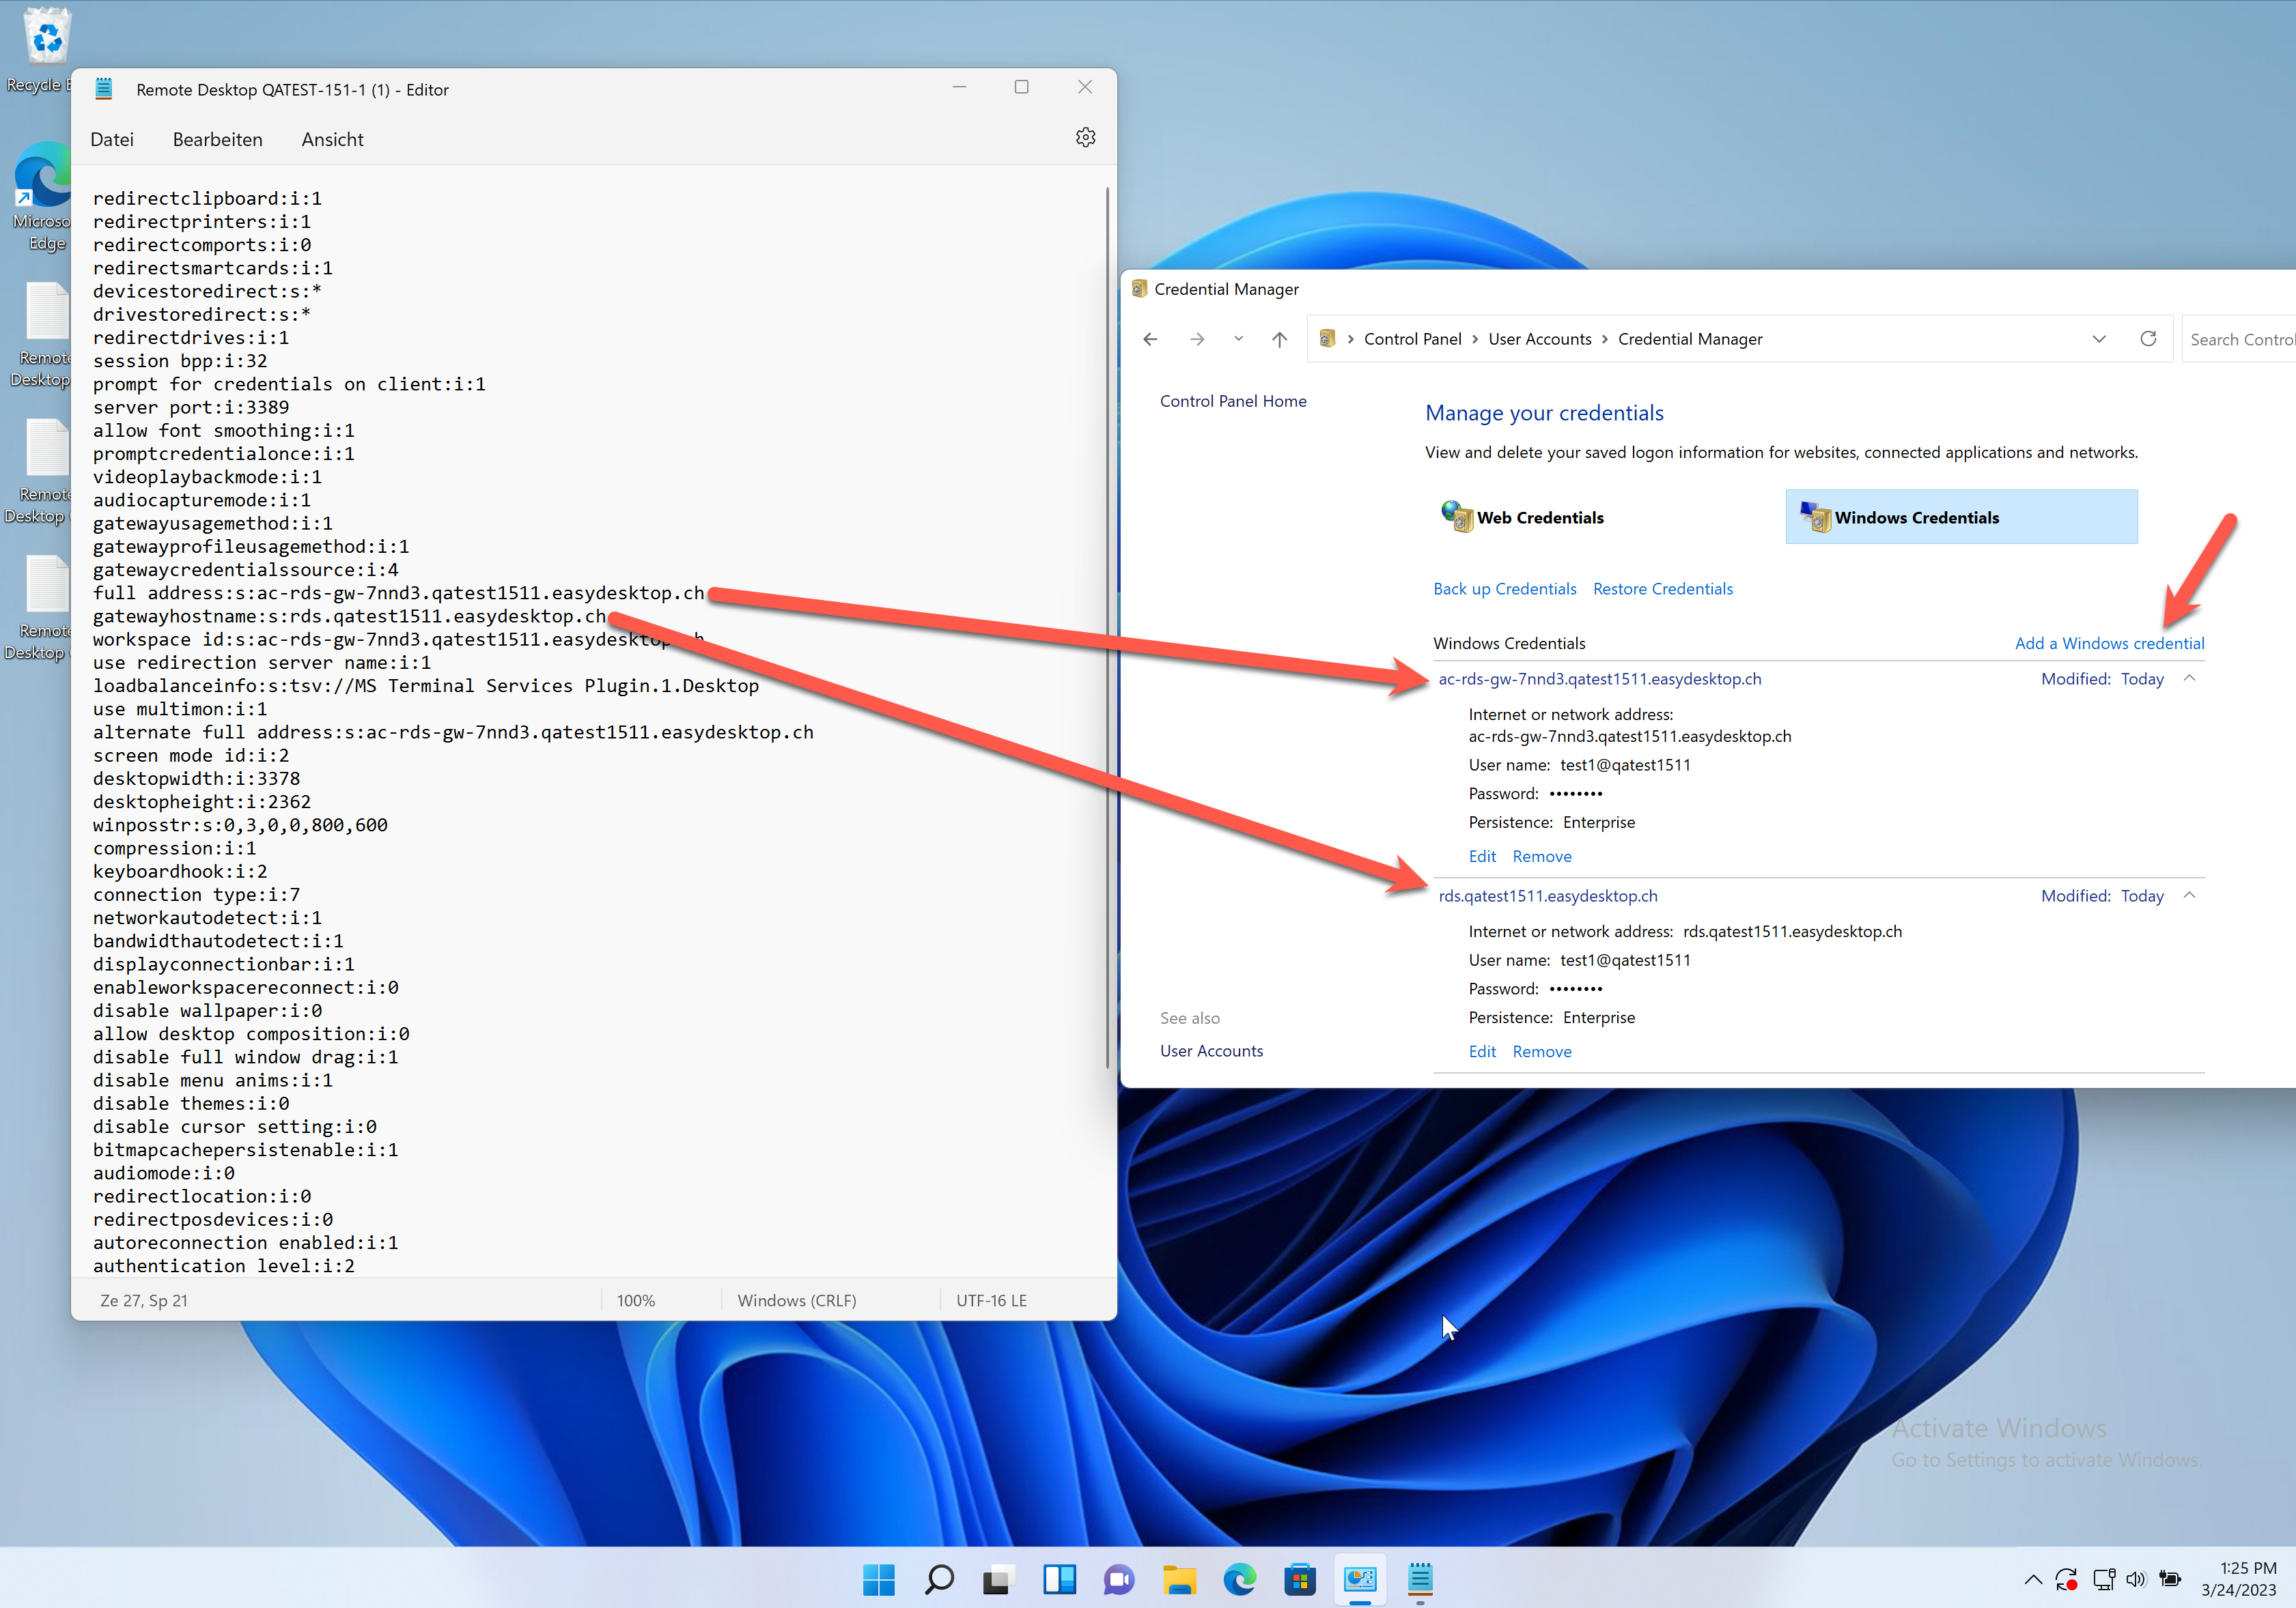Click the rds.qatest1511.easydesktop.ch credential title

click(x=1548, y=895)
